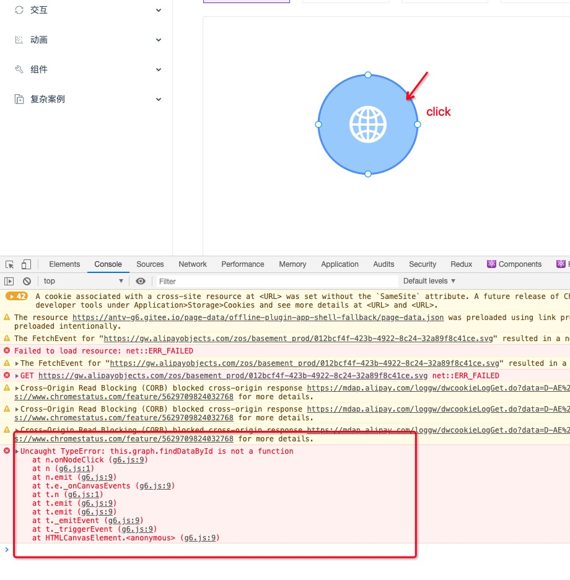This screenshot has height=580, width=570.
Task: Open the svg URL in the GET error
Action: click(233, 376)
